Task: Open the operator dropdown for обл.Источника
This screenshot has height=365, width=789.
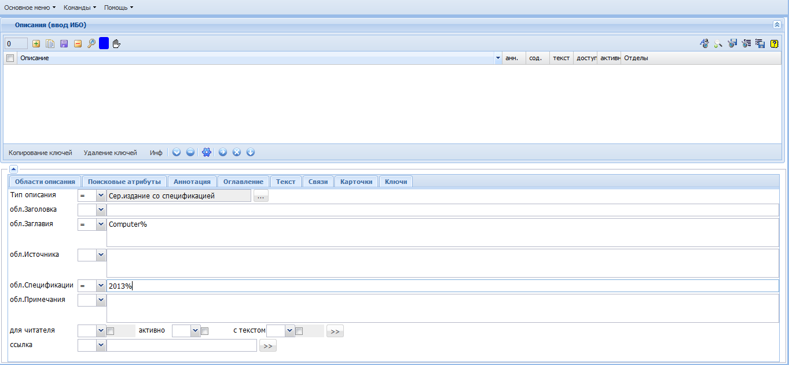Action: pyautogui.click(x=101, y=255)
